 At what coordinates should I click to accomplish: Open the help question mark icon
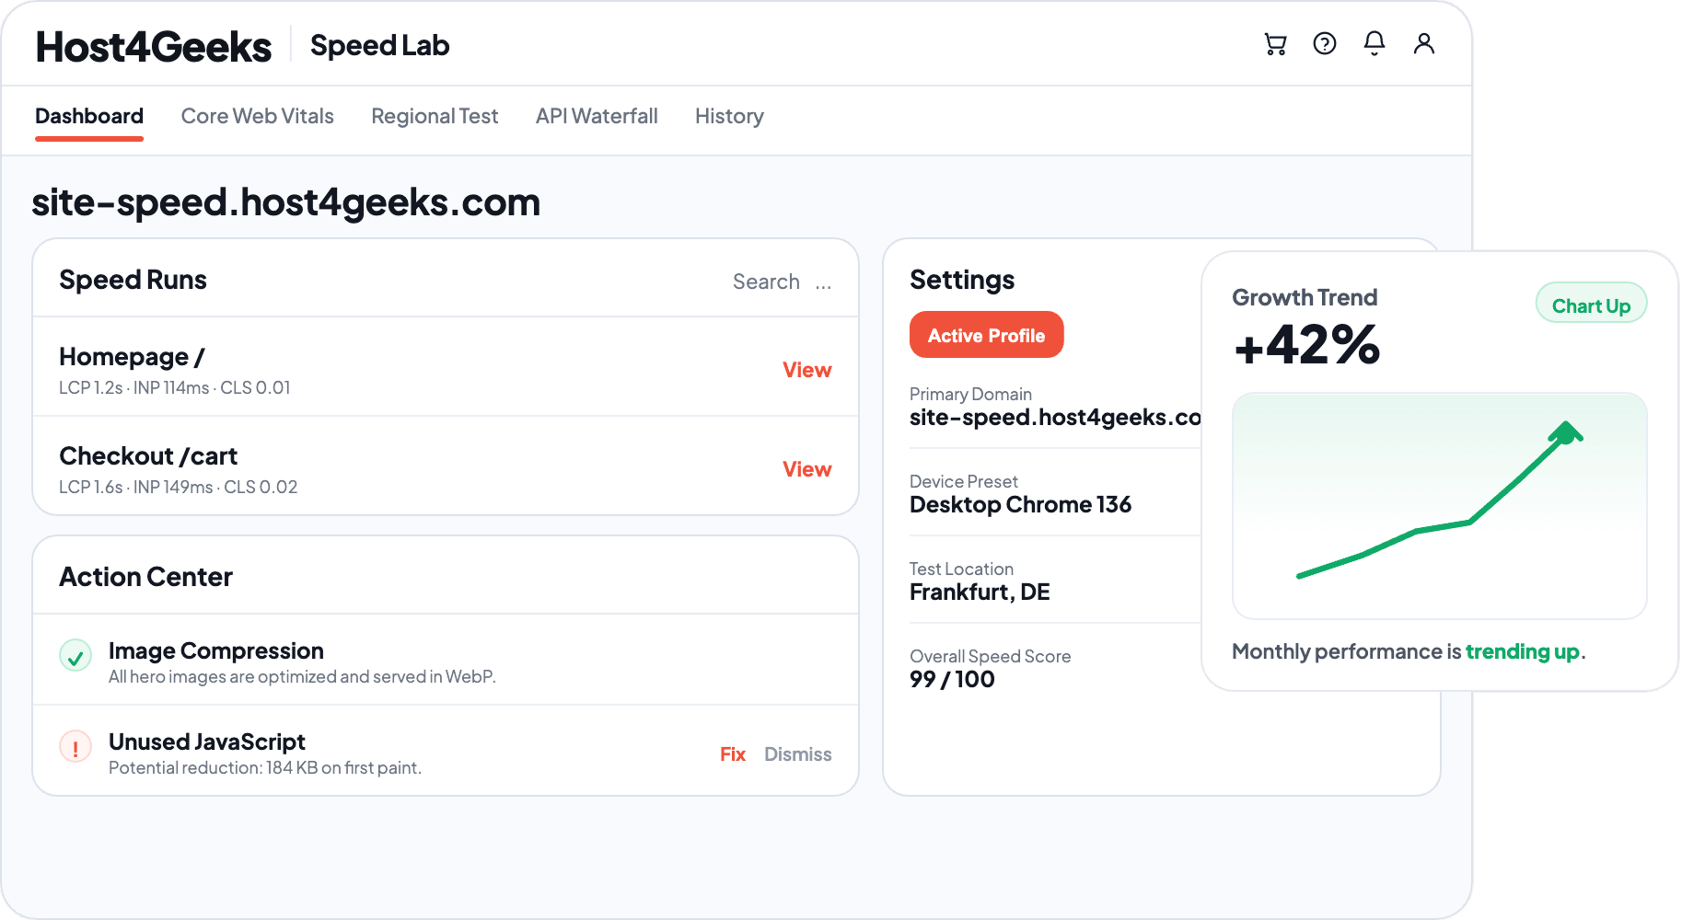1325,44
